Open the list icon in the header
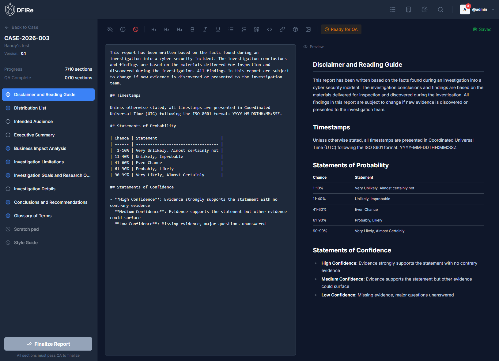The image size is (499, 361). [x=392, y=9]
